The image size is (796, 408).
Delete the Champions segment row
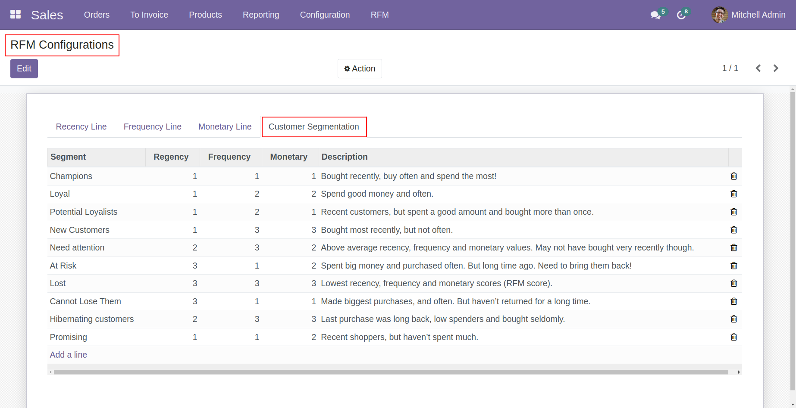734,176
